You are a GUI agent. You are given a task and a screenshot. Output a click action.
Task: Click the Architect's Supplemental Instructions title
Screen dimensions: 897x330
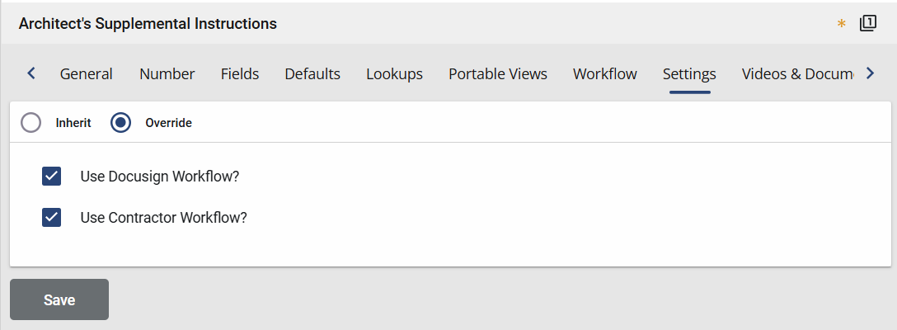pyautogui.click(x=148, y=24)
